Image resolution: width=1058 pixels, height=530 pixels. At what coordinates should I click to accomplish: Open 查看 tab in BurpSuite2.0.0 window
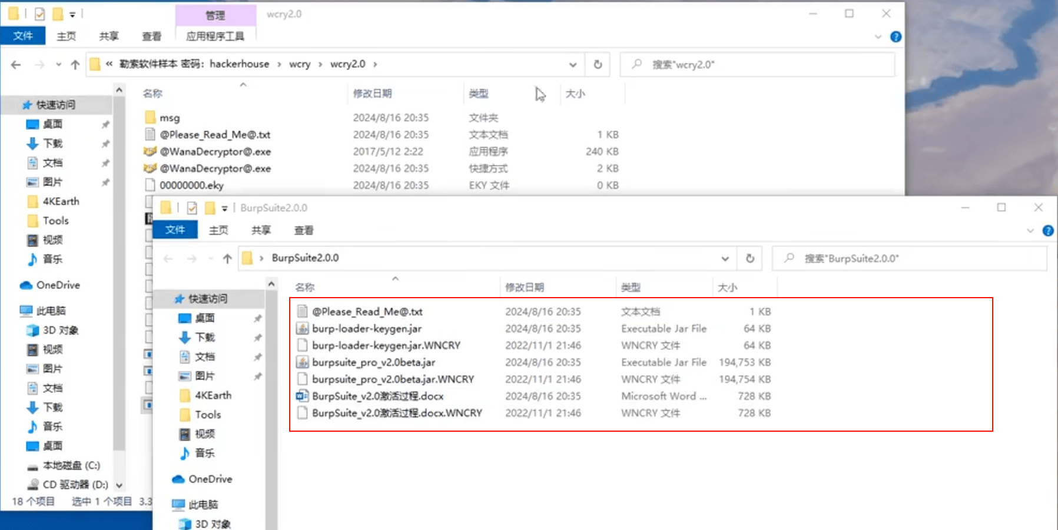coord(304,231)
